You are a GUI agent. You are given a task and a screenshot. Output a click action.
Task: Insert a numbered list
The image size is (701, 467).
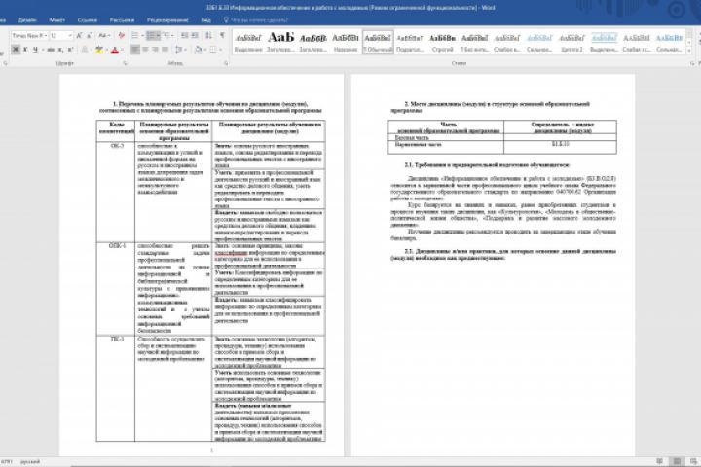click(153, 35)
